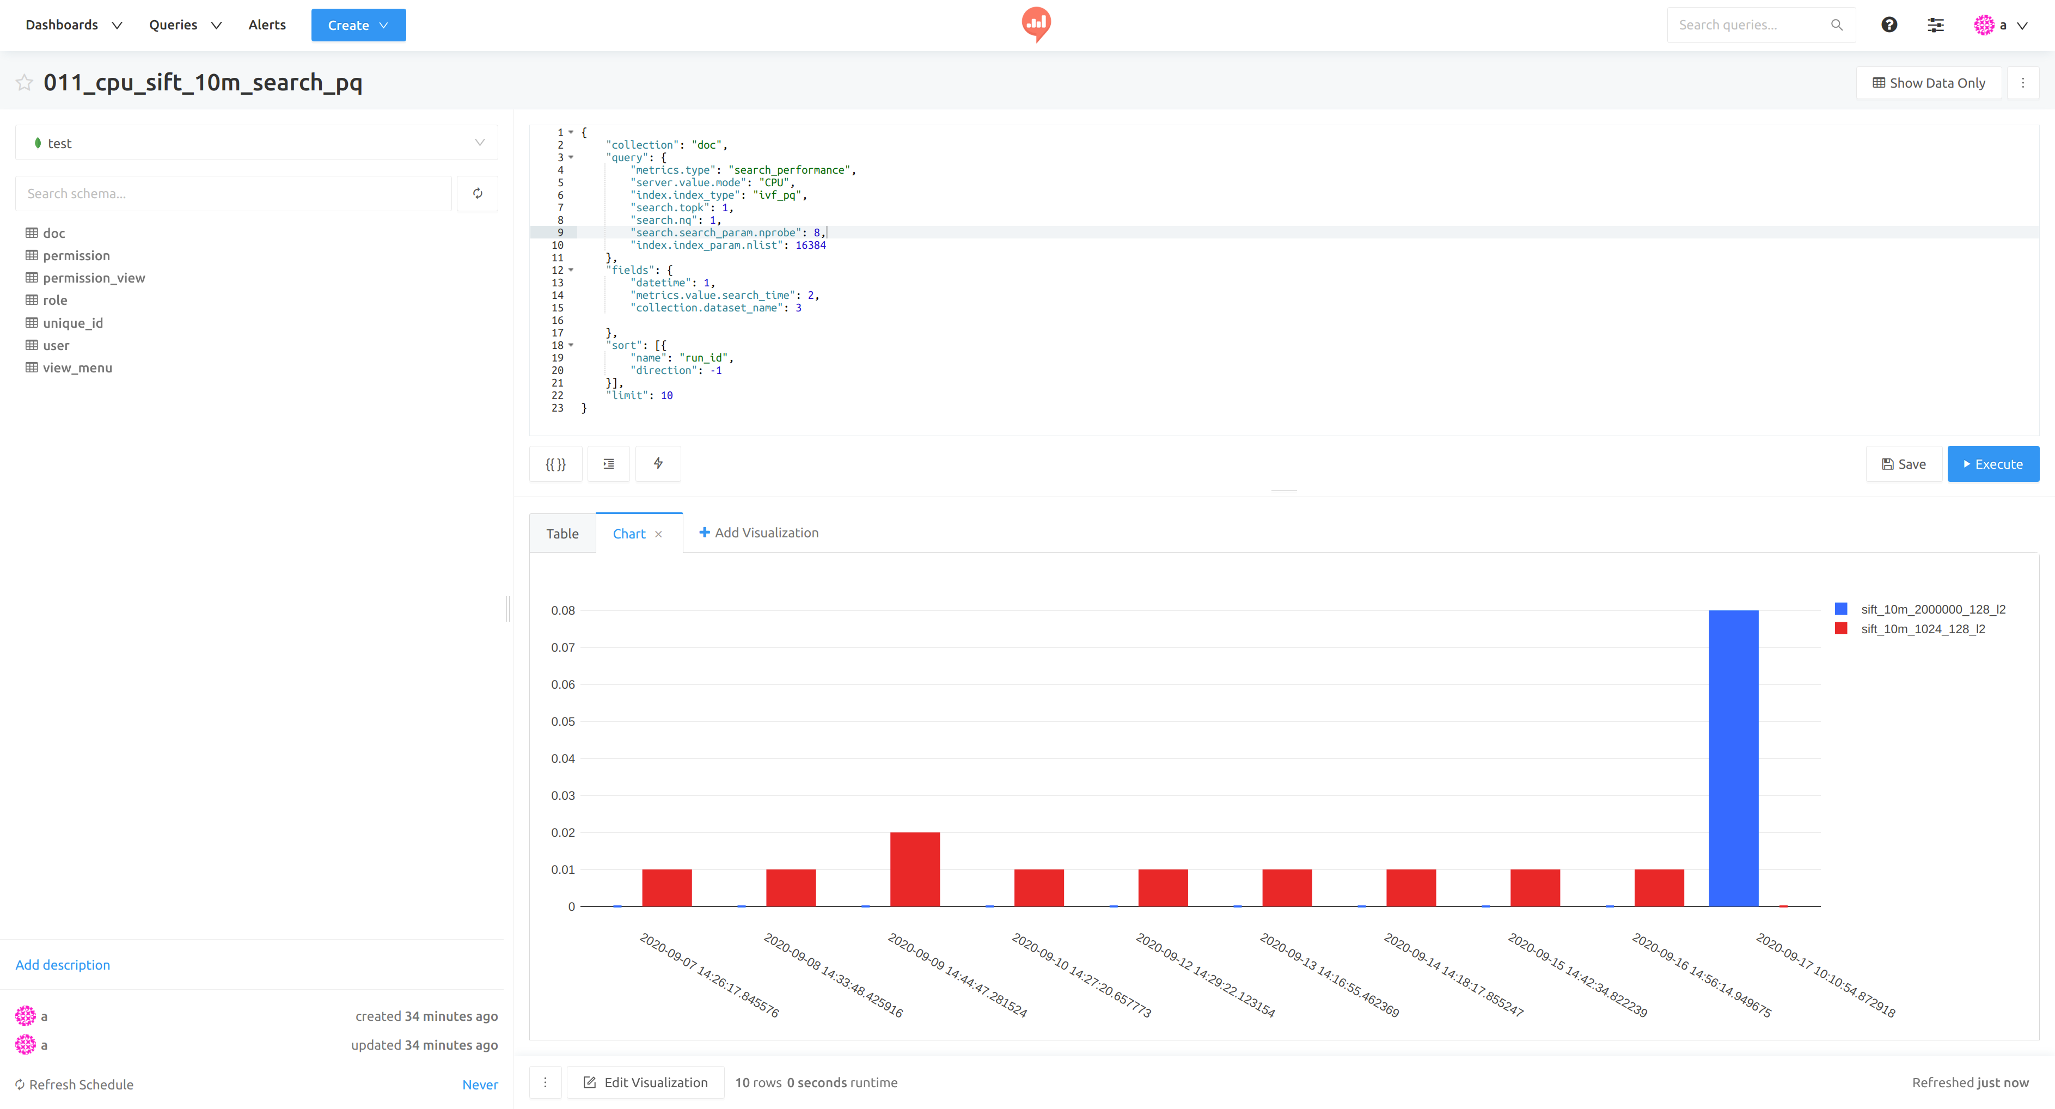Star the query as favorite
The image size is (2055, 1109).
[x=25, y=83]
